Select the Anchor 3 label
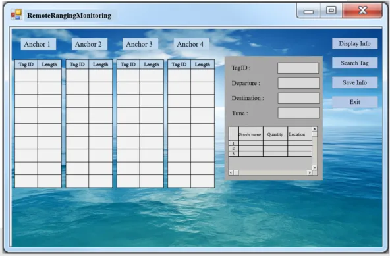 (x=140, y=44)
